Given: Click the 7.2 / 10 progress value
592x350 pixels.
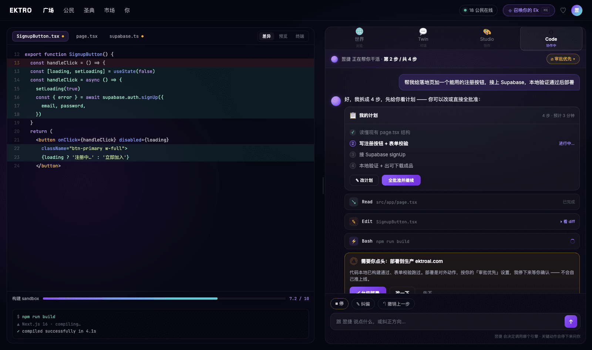Looking at the screenshot, I should 299,299.
